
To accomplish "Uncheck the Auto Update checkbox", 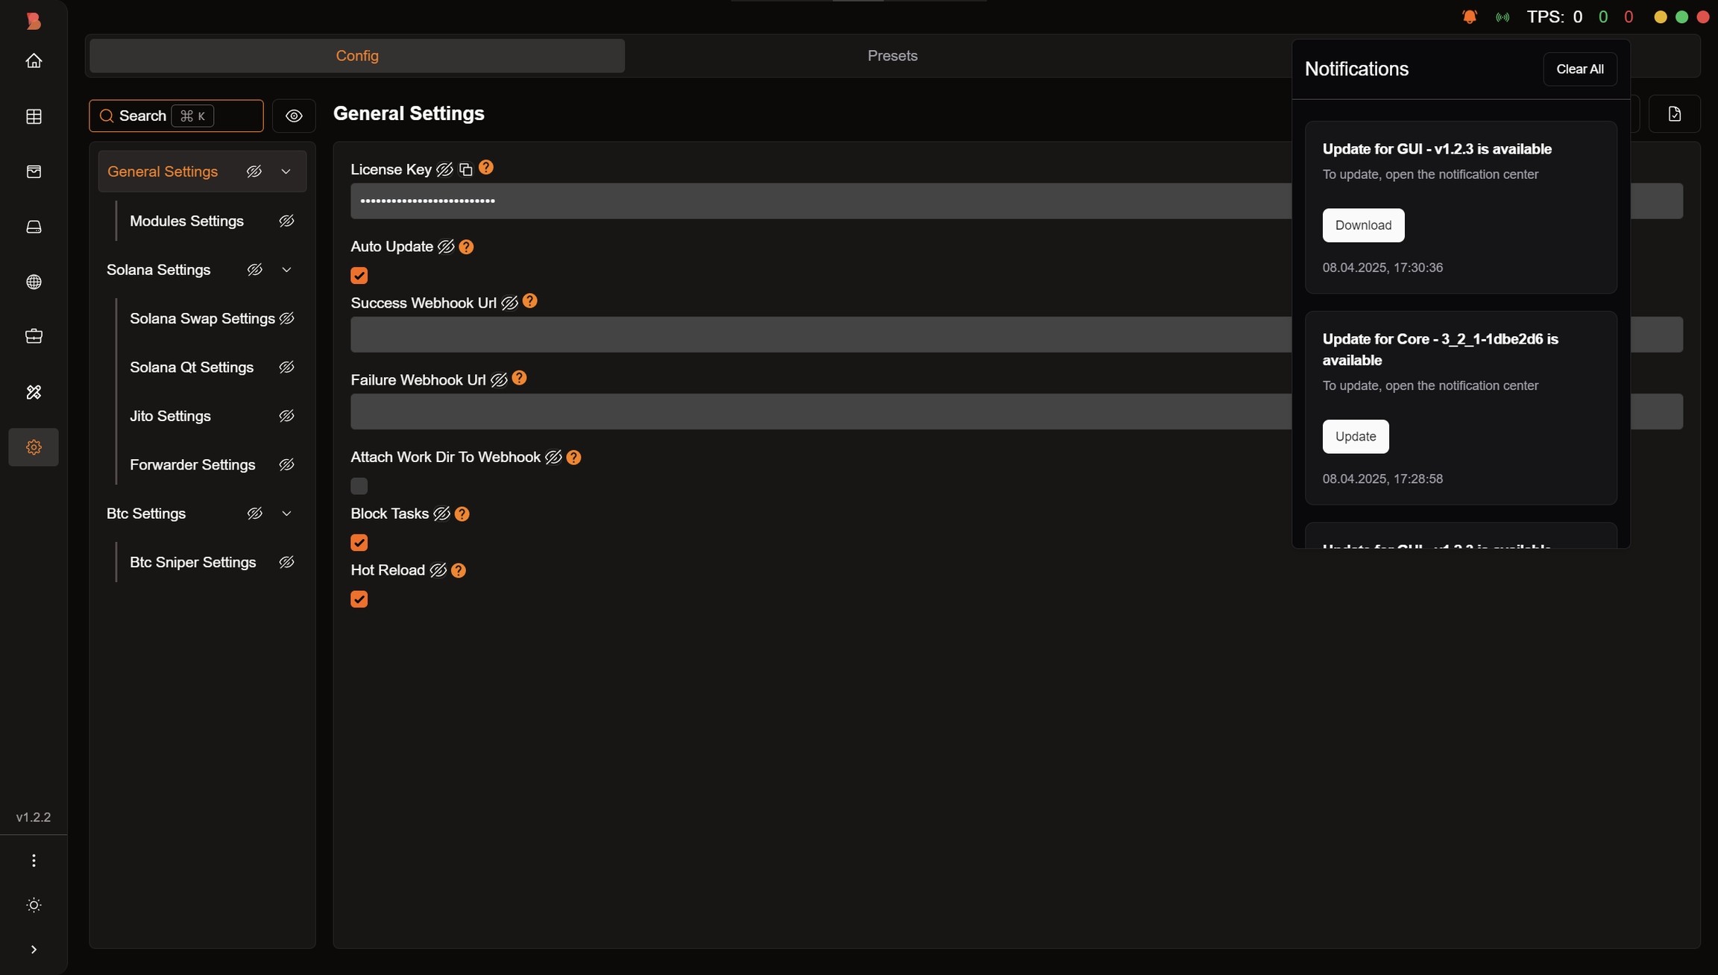I will pos(359,276).
